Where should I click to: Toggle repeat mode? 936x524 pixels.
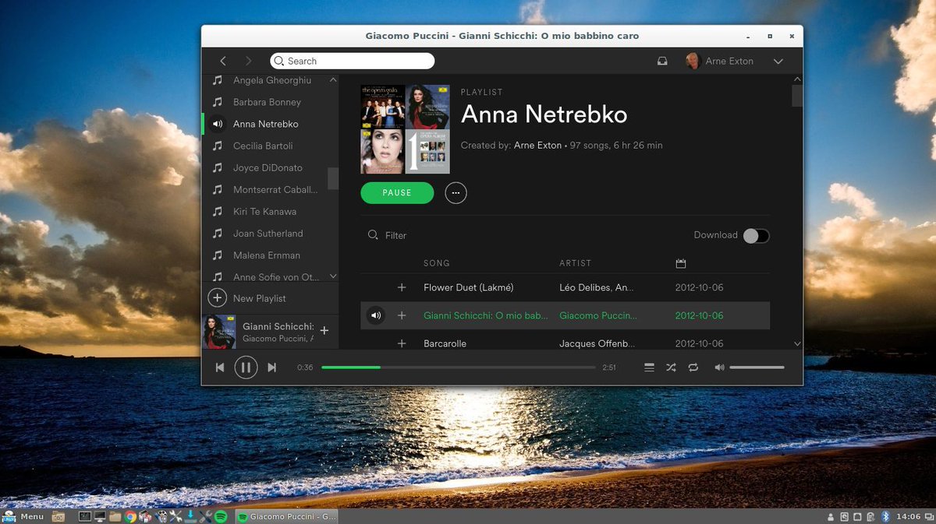tap(693, 368)
